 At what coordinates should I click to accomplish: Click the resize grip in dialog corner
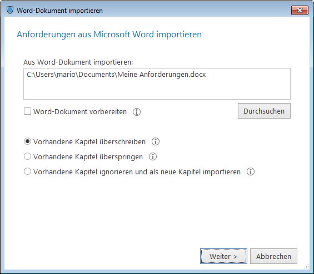pyautogui.click(x=306, y=266)
